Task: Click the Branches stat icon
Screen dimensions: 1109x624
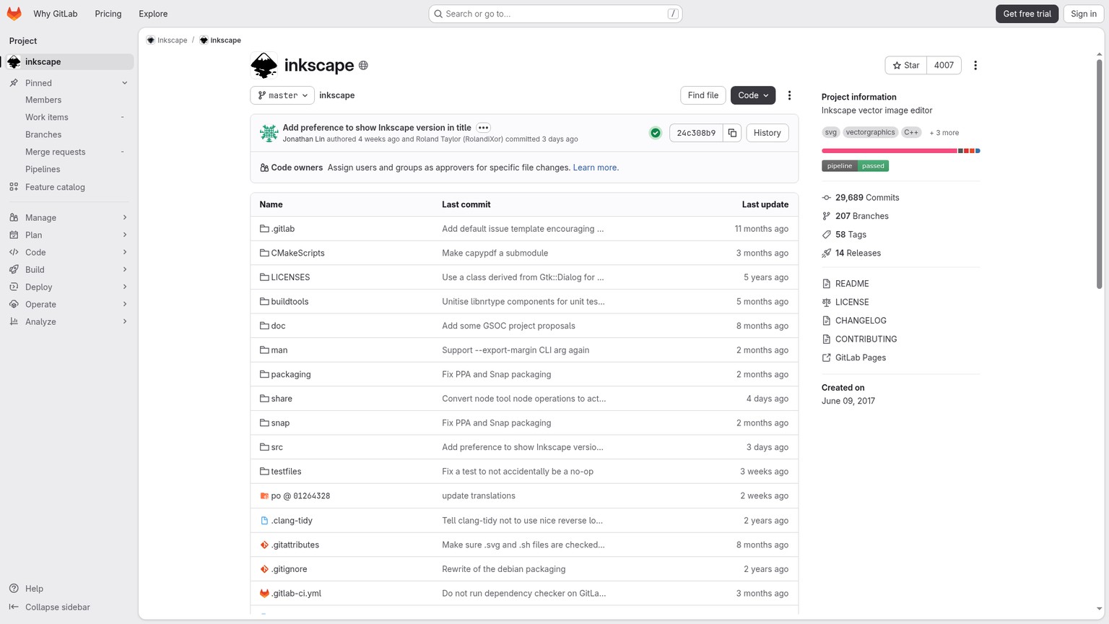Action: coord(827,216)
